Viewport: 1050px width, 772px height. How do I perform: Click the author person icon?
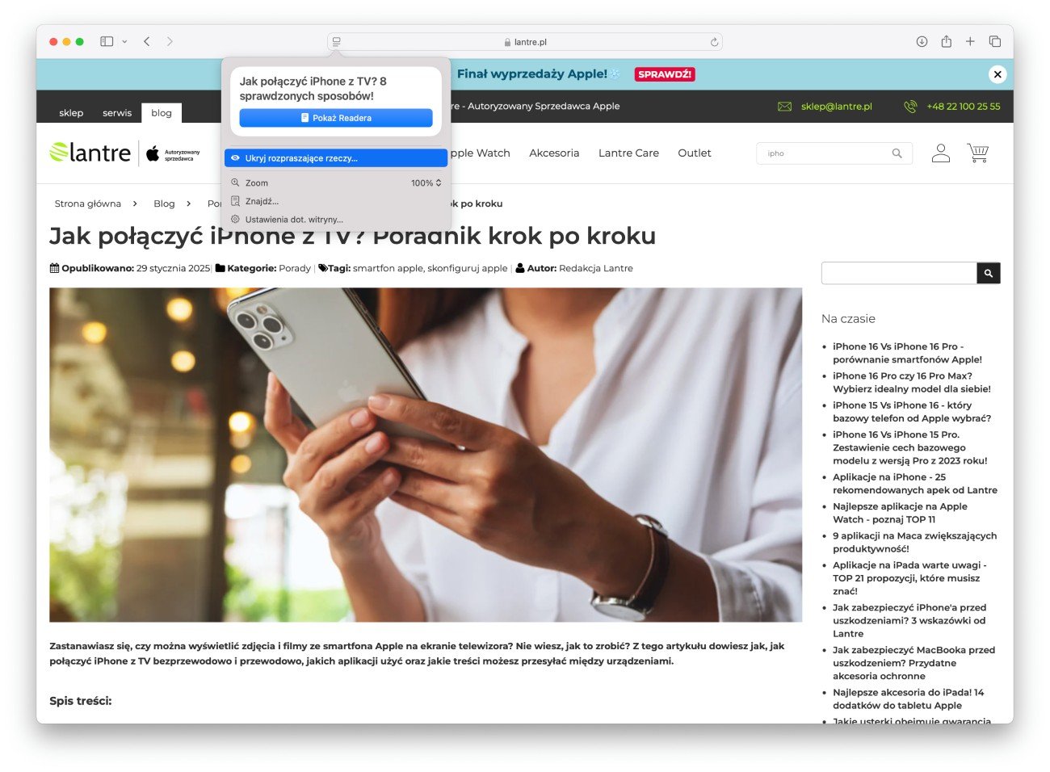click(520, 268)
